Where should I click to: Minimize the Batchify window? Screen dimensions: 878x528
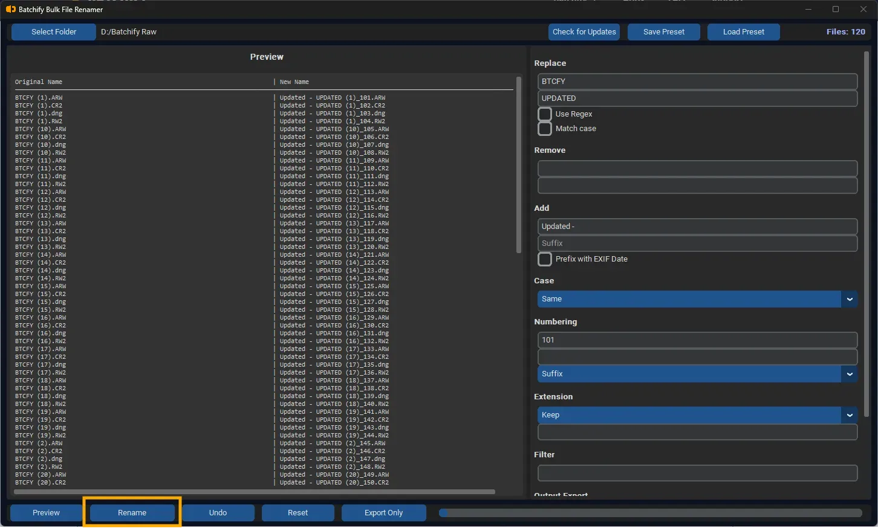click(809, 9)
